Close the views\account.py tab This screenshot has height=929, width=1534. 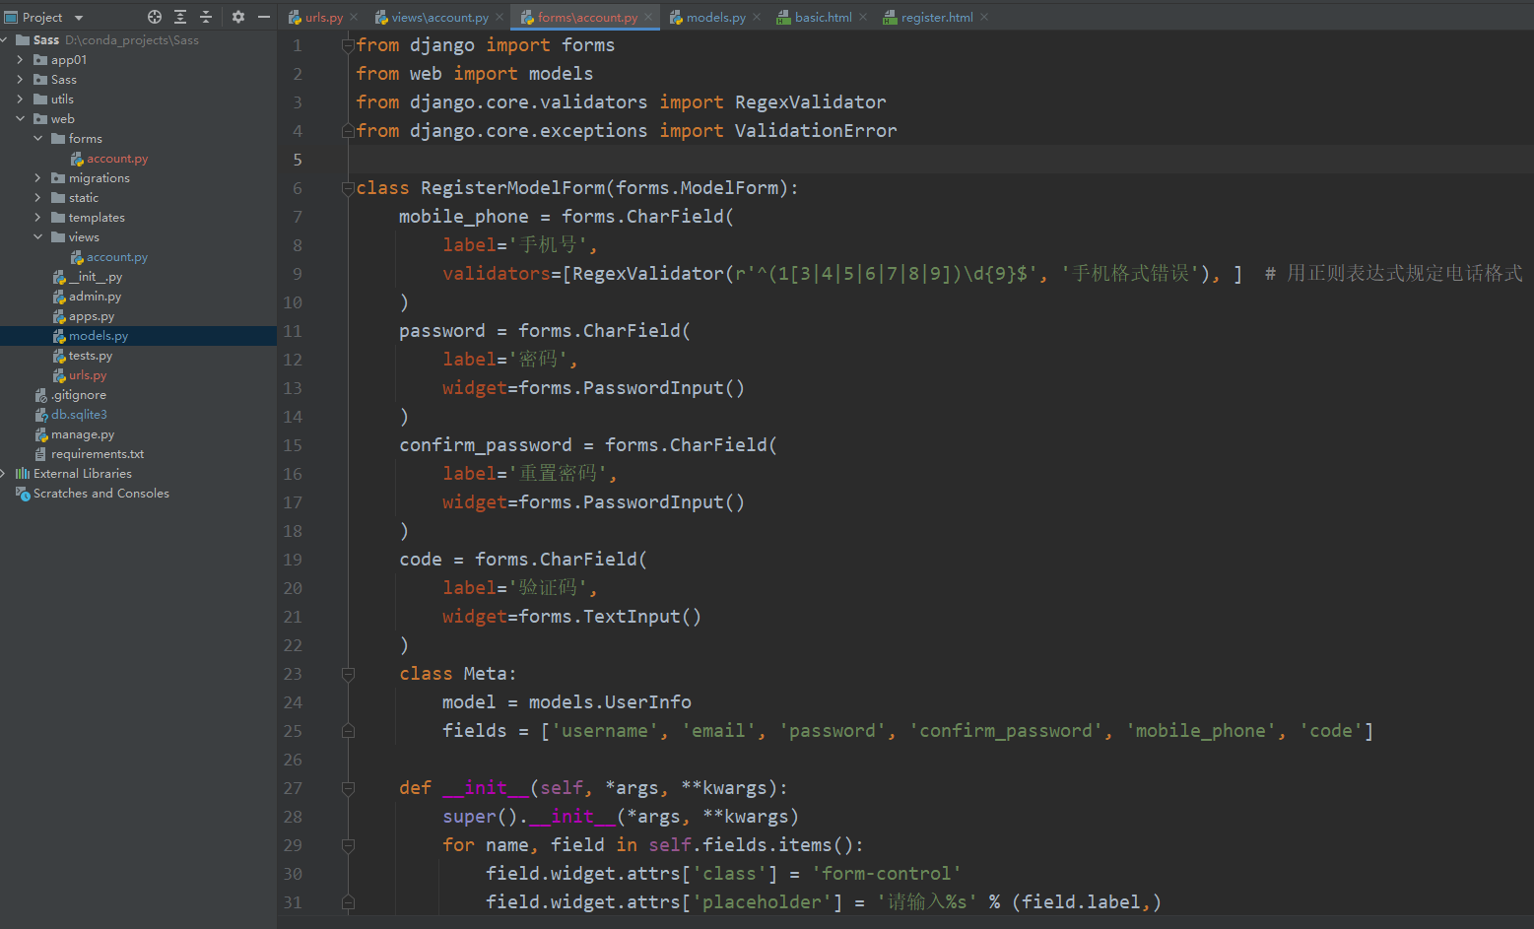pos(500,17)
